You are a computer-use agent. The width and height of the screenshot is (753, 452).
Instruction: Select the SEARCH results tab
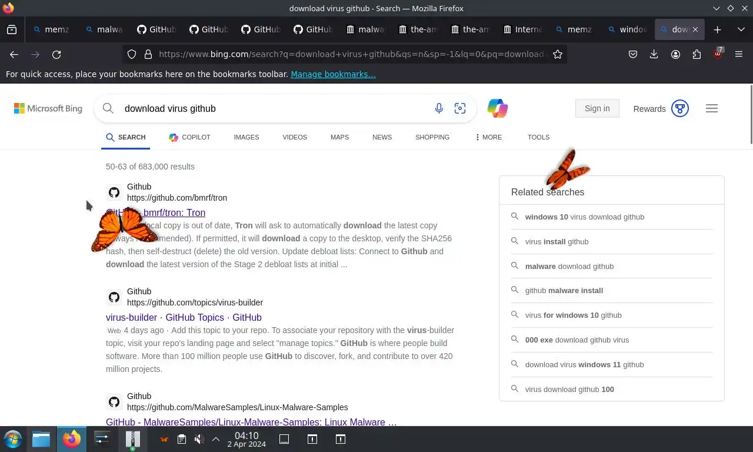pos(126,137)
